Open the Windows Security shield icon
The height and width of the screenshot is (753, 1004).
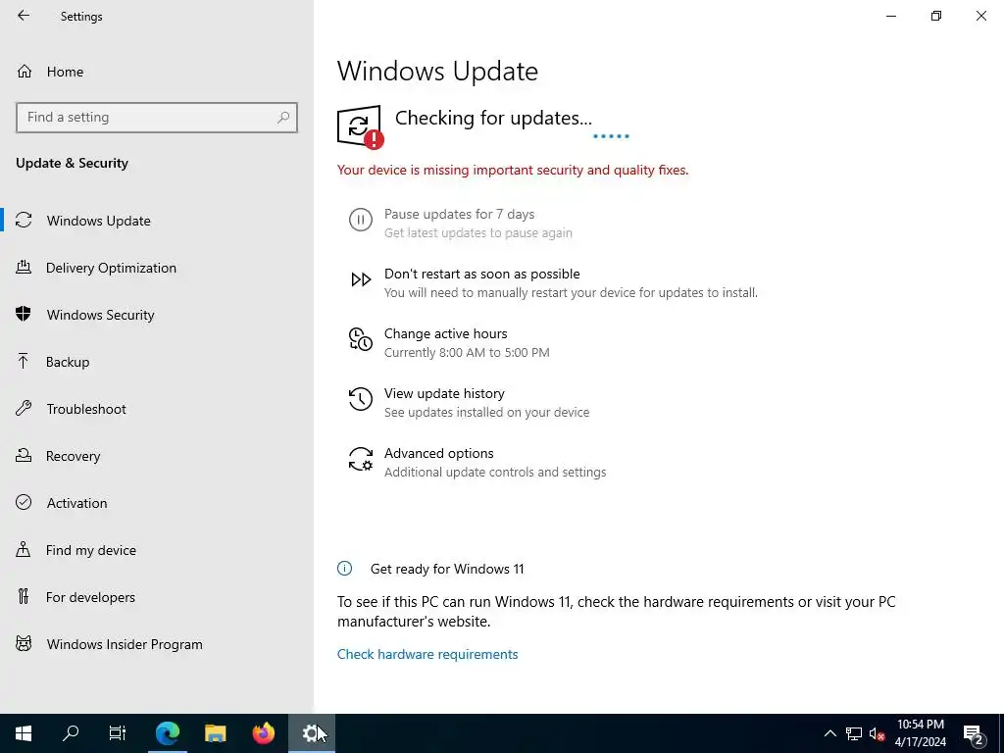click(x=24, y=315)
